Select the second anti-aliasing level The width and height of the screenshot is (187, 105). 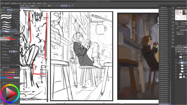coord(12,51)
